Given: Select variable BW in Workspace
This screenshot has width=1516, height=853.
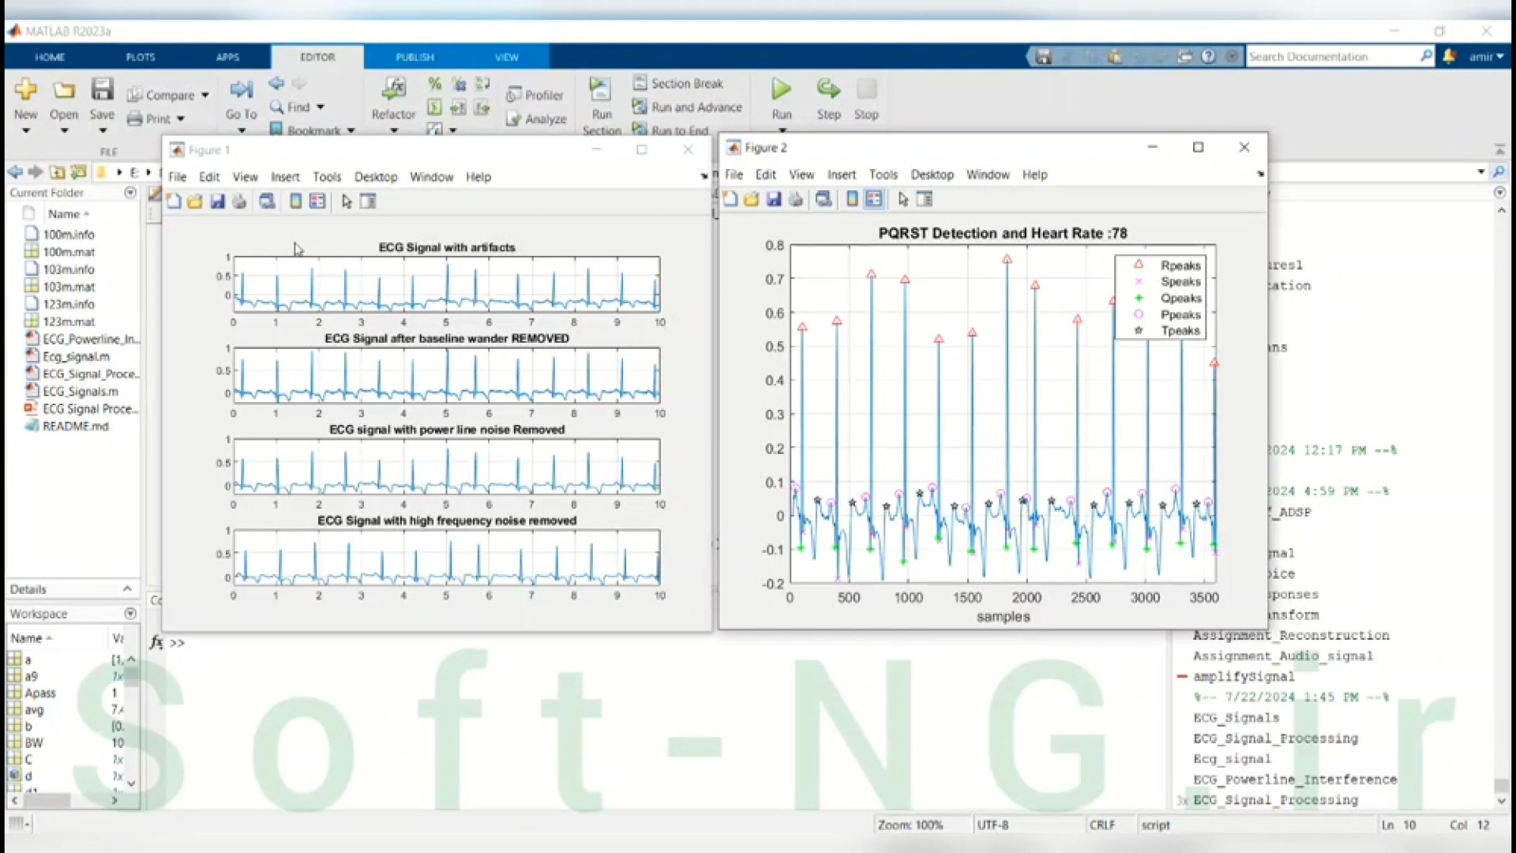Looking at the screenshot, I should click(x=34, y=742).
